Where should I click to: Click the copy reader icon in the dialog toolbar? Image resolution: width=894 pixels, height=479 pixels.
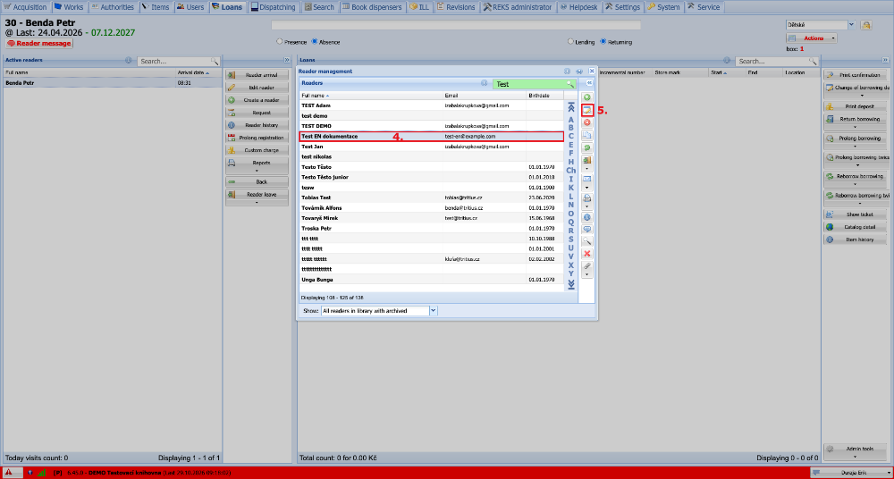[x=586, y=135]
